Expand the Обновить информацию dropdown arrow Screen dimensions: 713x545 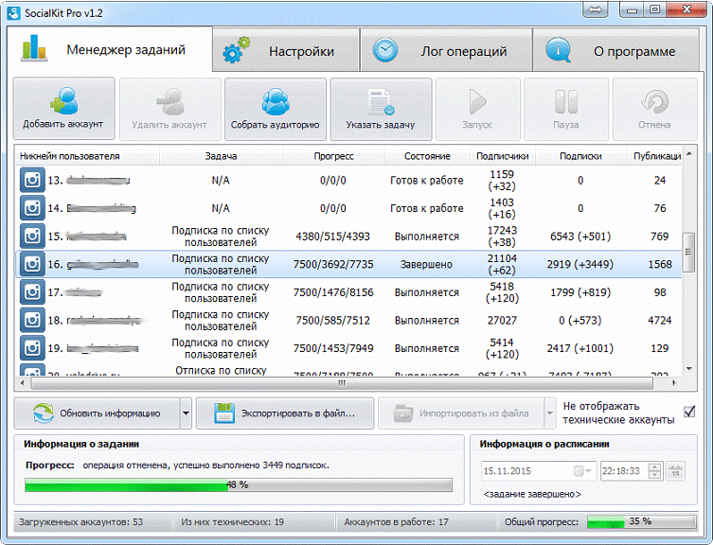coord(186,413)
